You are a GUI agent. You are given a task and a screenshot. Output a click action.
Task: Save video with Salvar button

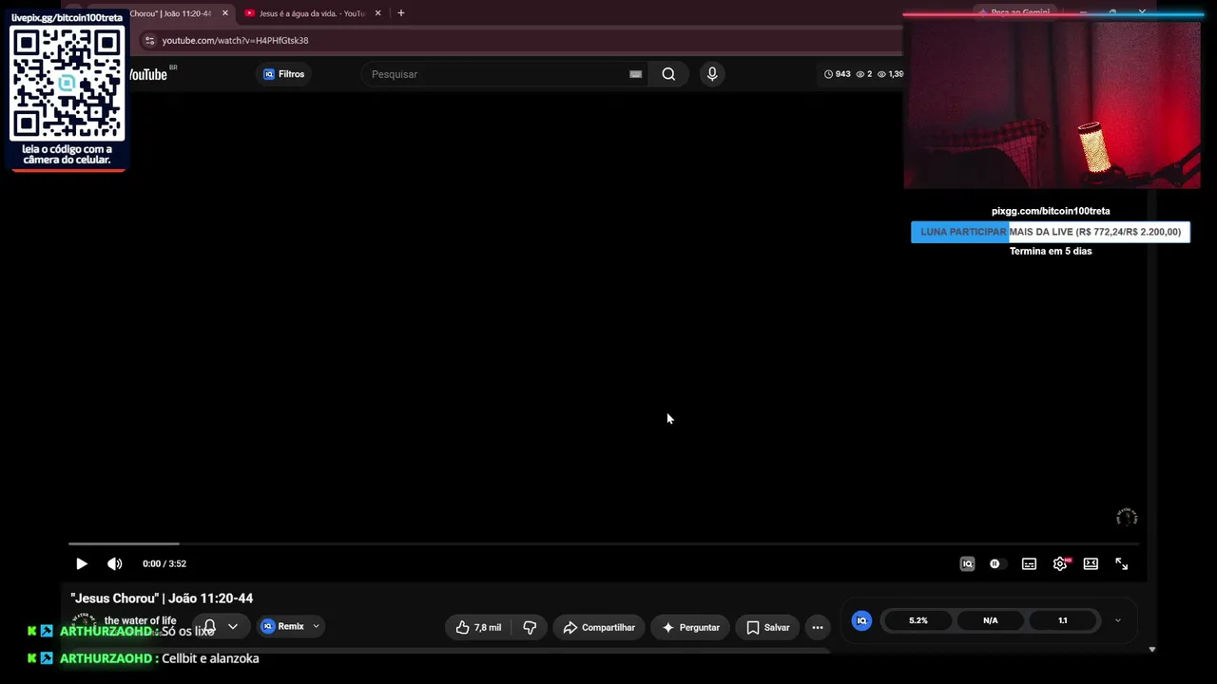pos(768,627)
